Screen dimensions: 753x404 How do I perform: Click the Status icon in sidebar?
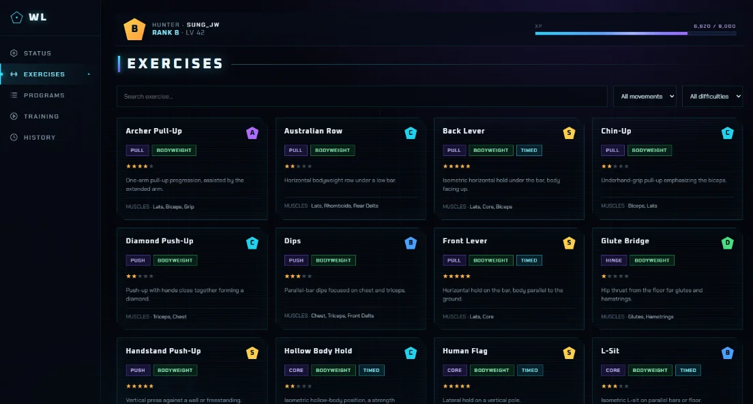point(14,53)
